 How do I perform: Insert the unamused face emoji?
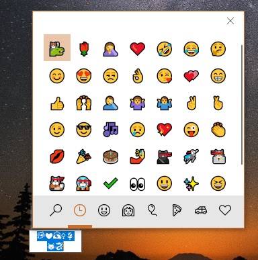click(111, 76)
